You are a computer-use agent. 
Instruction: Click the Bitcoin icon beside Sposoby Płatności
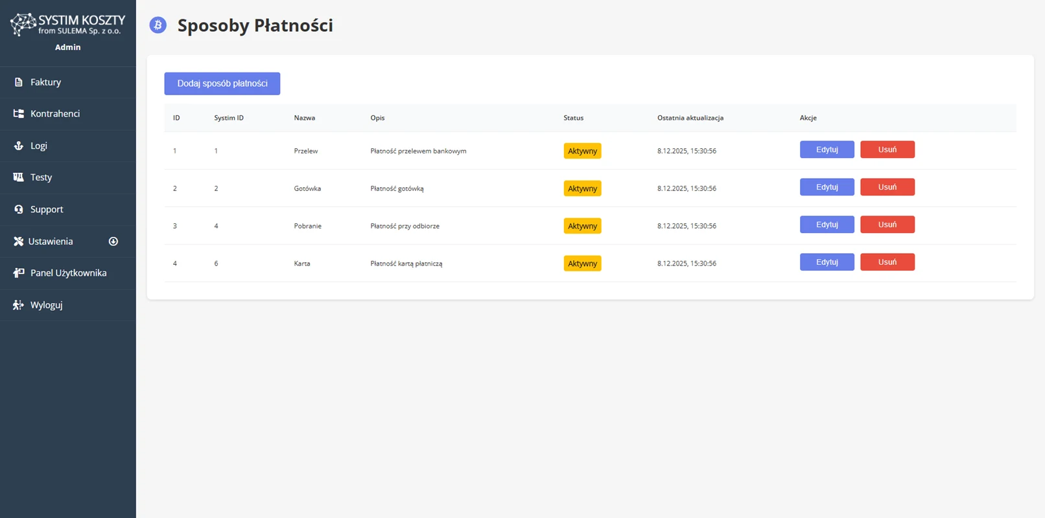(x=158, y=25)
